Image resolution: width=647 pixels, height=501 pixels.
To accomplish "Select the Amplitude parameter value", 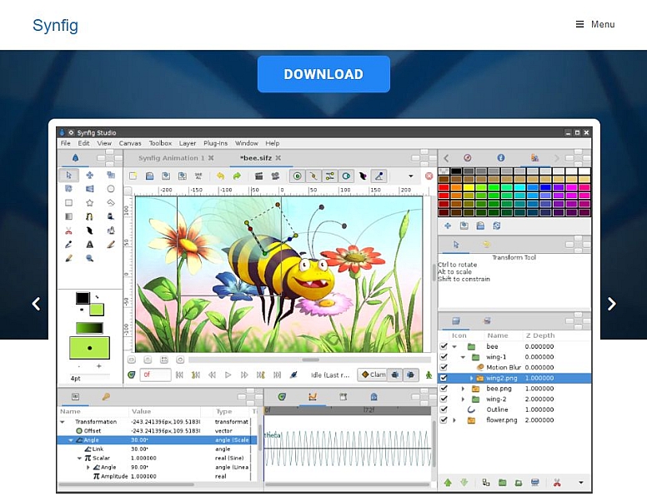I will click(x=143, y=476).
